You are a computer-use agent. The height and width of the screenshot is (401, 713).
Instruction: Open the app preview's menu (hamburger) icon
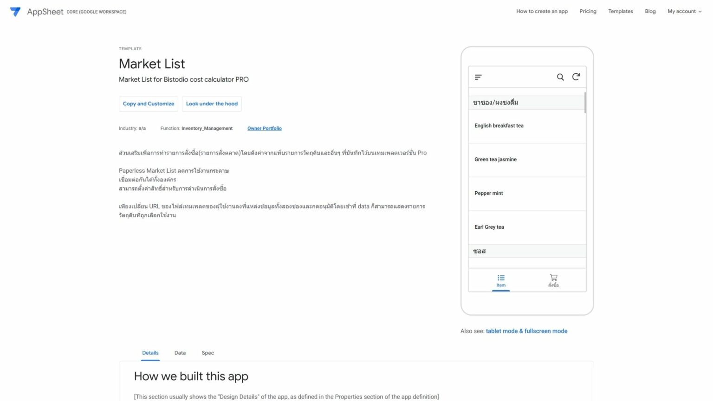(478, 77)
